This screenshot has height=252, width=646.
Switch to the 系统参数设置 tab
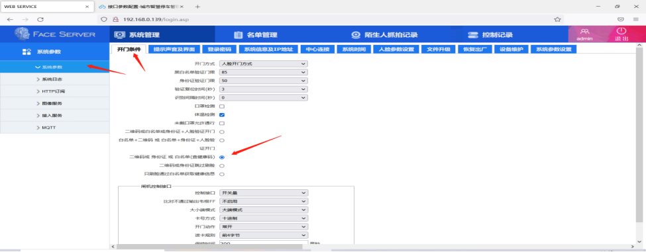click(x=554, y=50)
